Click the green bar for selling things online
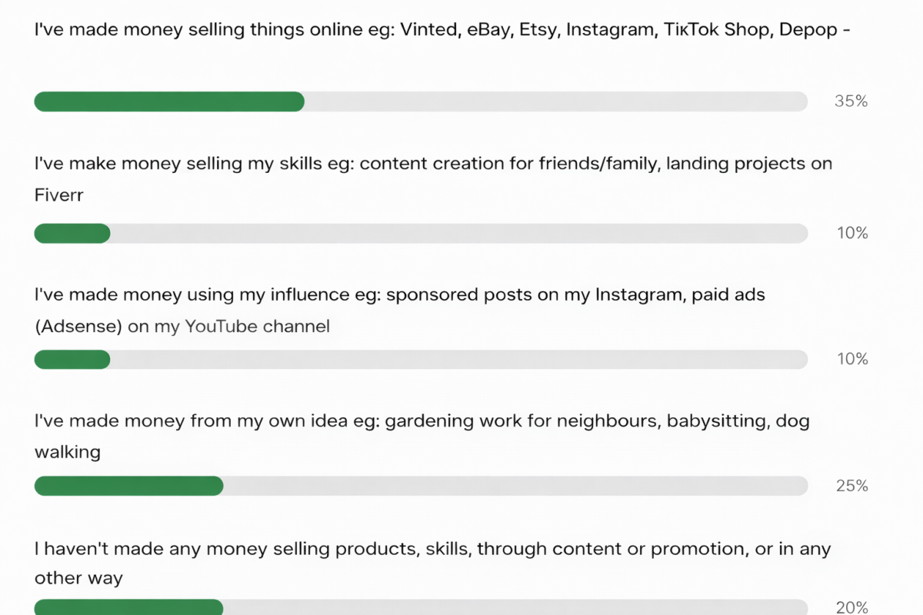The width and height of the screenshot is (923, 615). [x=169, y=101]
